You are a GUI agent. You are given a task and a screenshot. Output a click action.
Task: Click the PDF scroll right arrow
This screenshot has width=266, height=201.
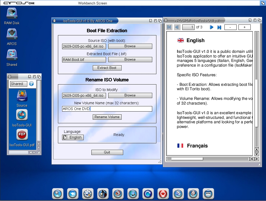pos(257,159)
